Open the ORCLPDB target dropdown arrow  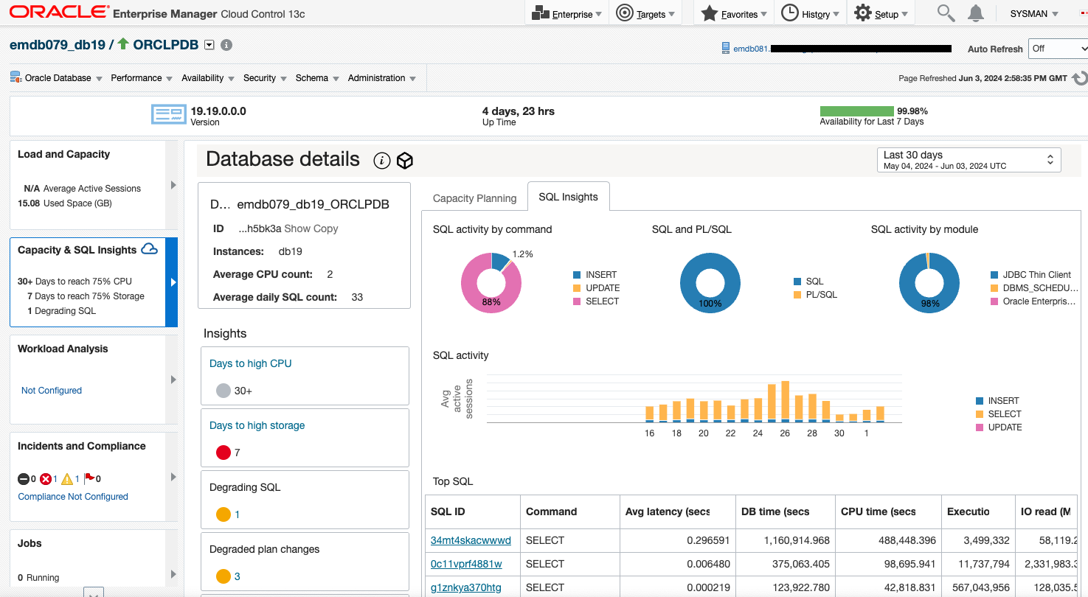[x=209, y=45]
